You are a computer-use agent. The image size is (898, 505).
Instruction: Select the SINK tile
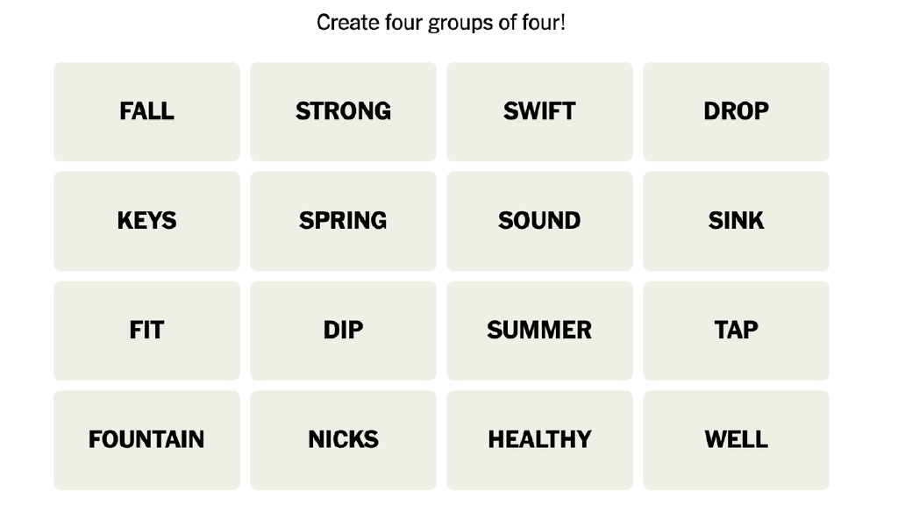click(736, 221)
